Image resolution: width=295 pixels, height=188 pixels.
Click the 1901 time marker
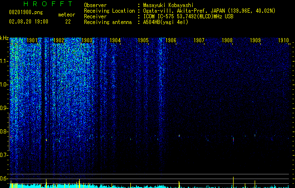[32, 40]
